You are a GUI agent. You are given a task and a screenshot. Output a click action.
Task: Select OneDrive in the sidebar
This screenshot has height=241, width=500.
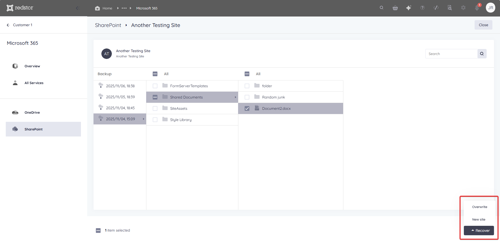[x=32, y=113]
